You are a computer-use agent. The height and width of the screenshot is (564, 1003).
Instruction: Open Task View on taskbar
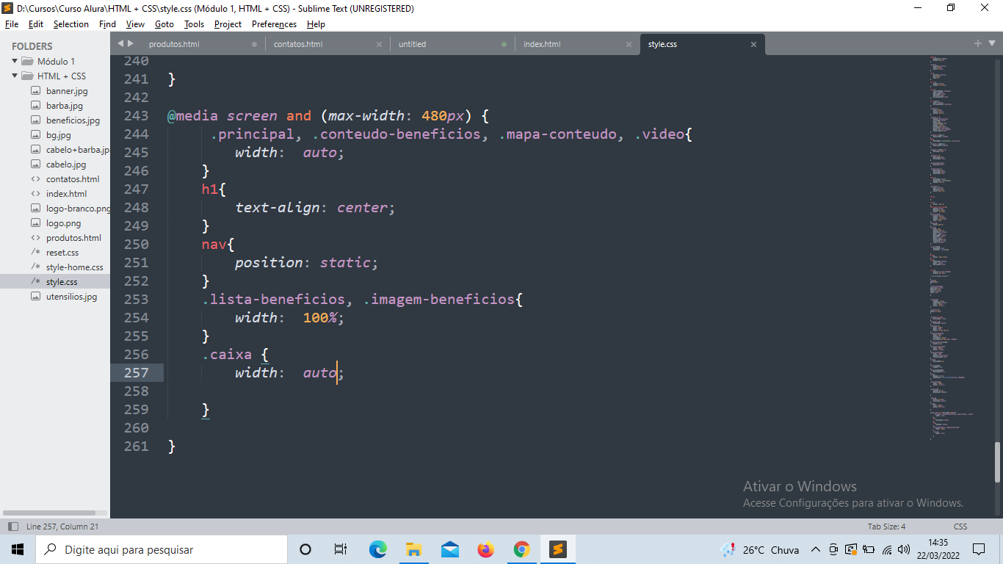click(x=341, y=549)
